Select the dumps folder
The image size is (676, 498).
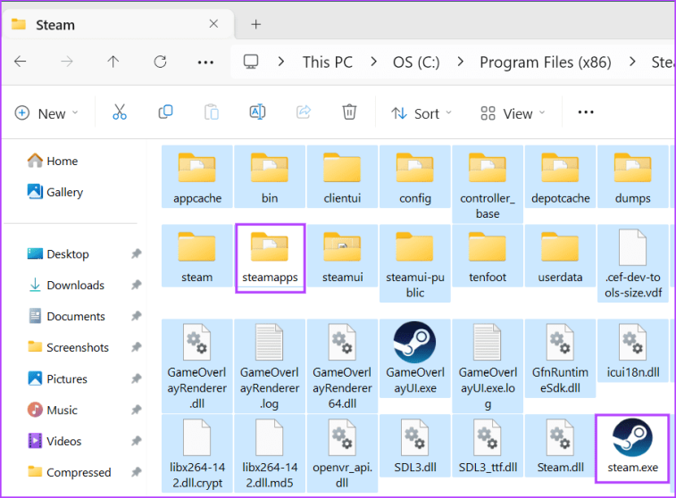633,177
